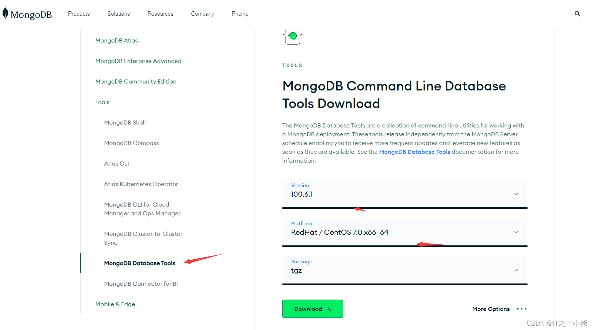Open the Products menu
This screenshot has width=593, height=330.
point(79,14)
